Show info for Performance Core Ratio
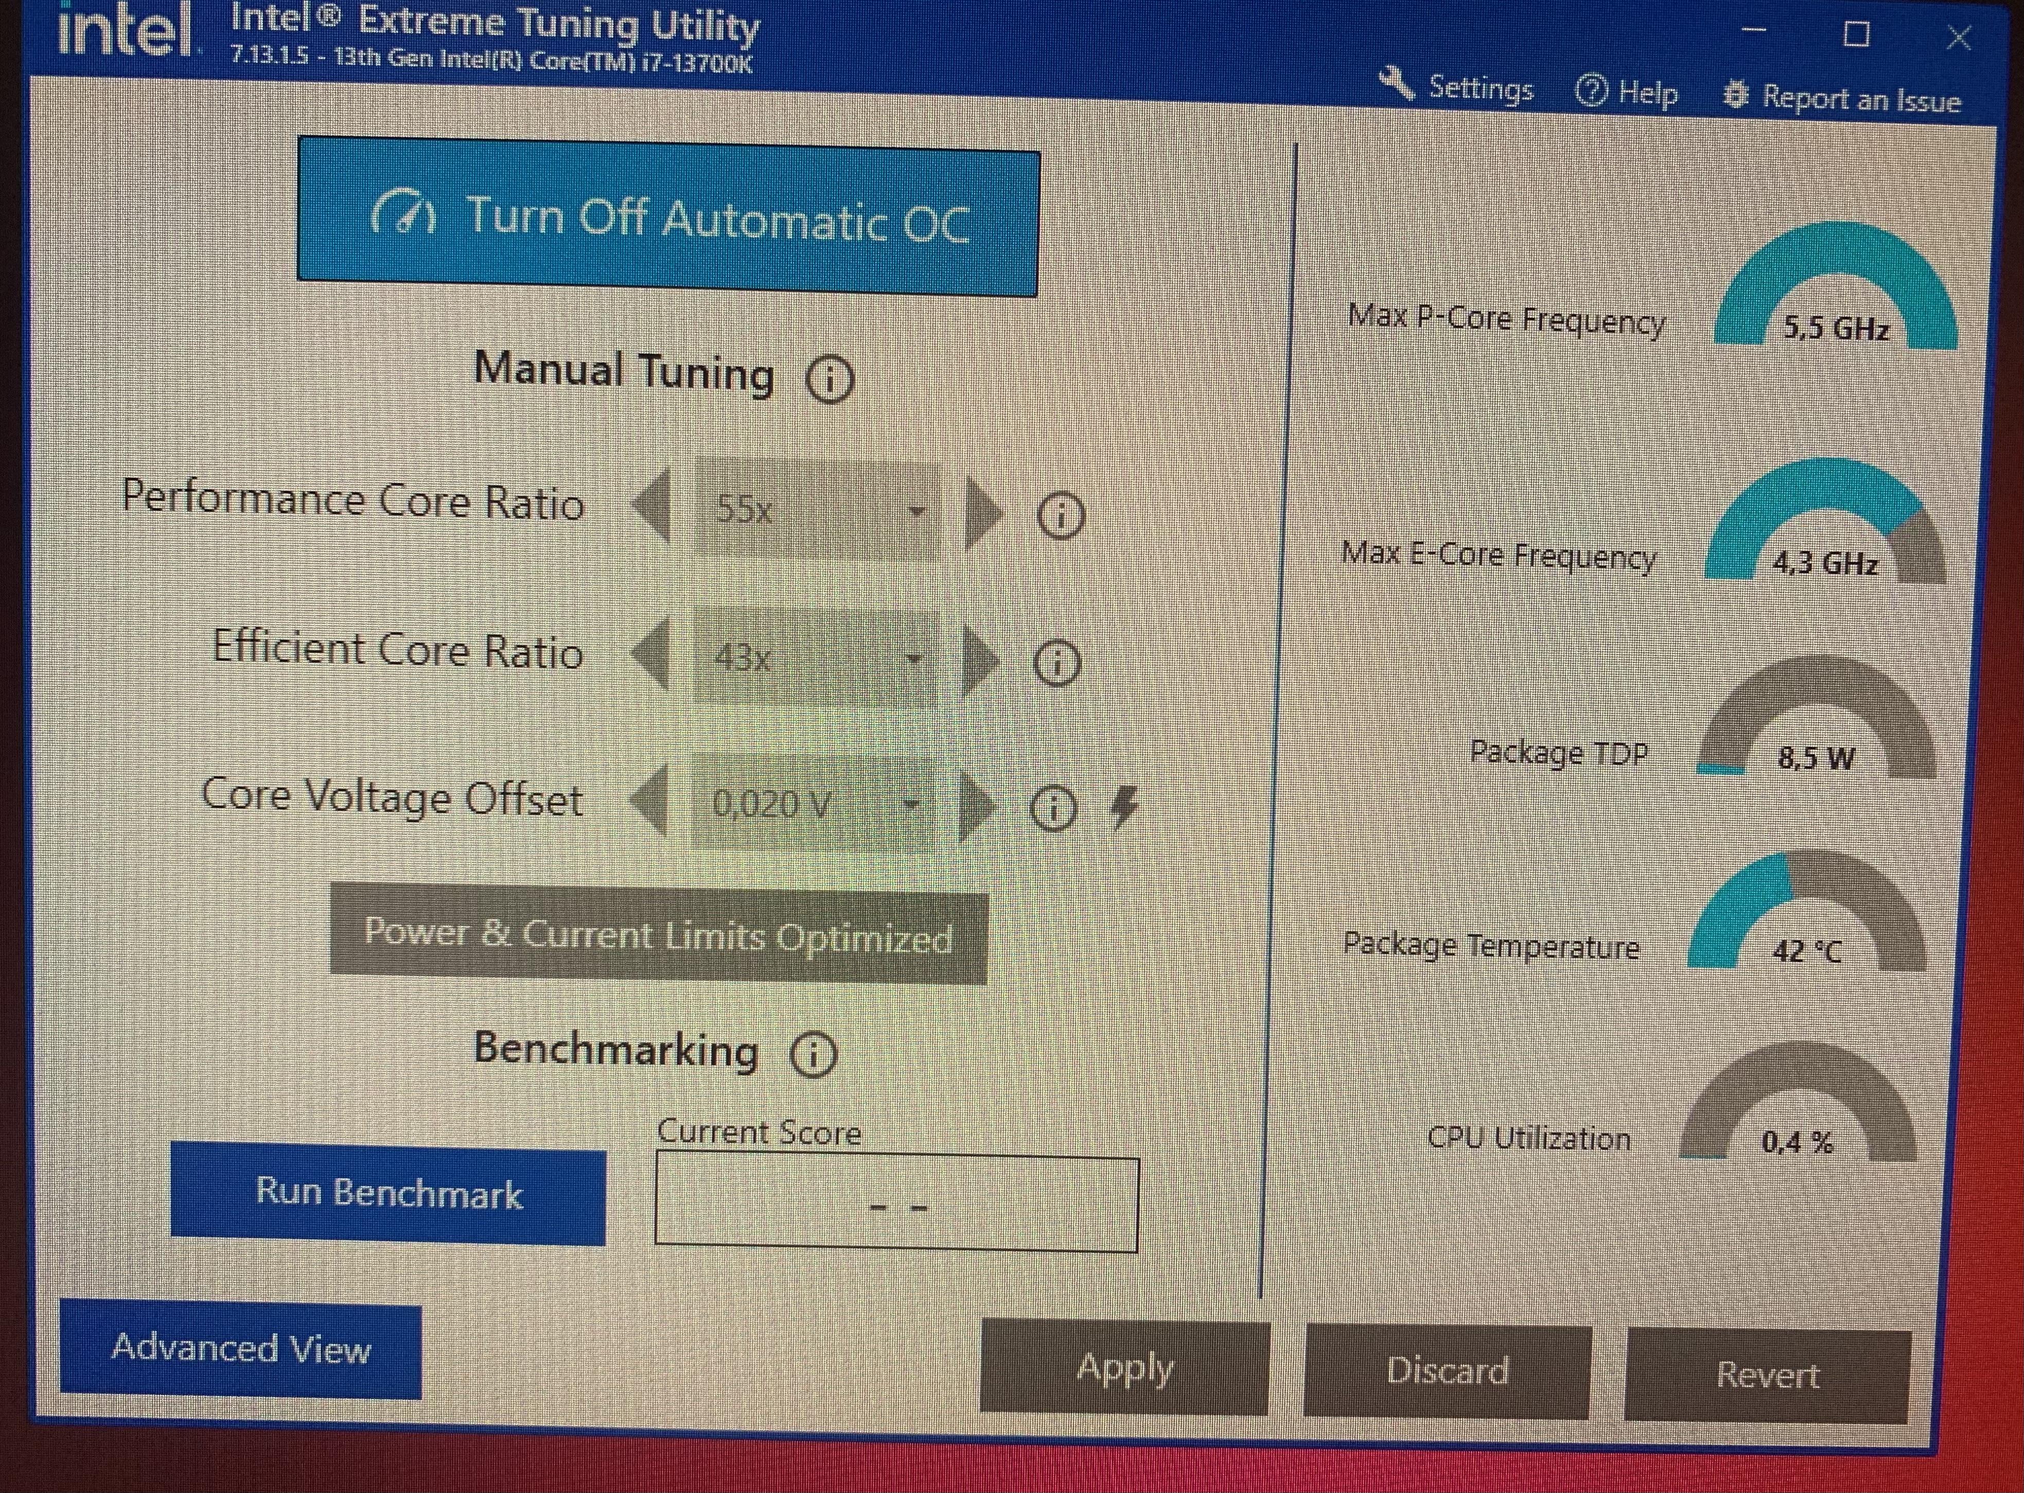This screenshot has height=1493, width=2024. (1060, 516)
